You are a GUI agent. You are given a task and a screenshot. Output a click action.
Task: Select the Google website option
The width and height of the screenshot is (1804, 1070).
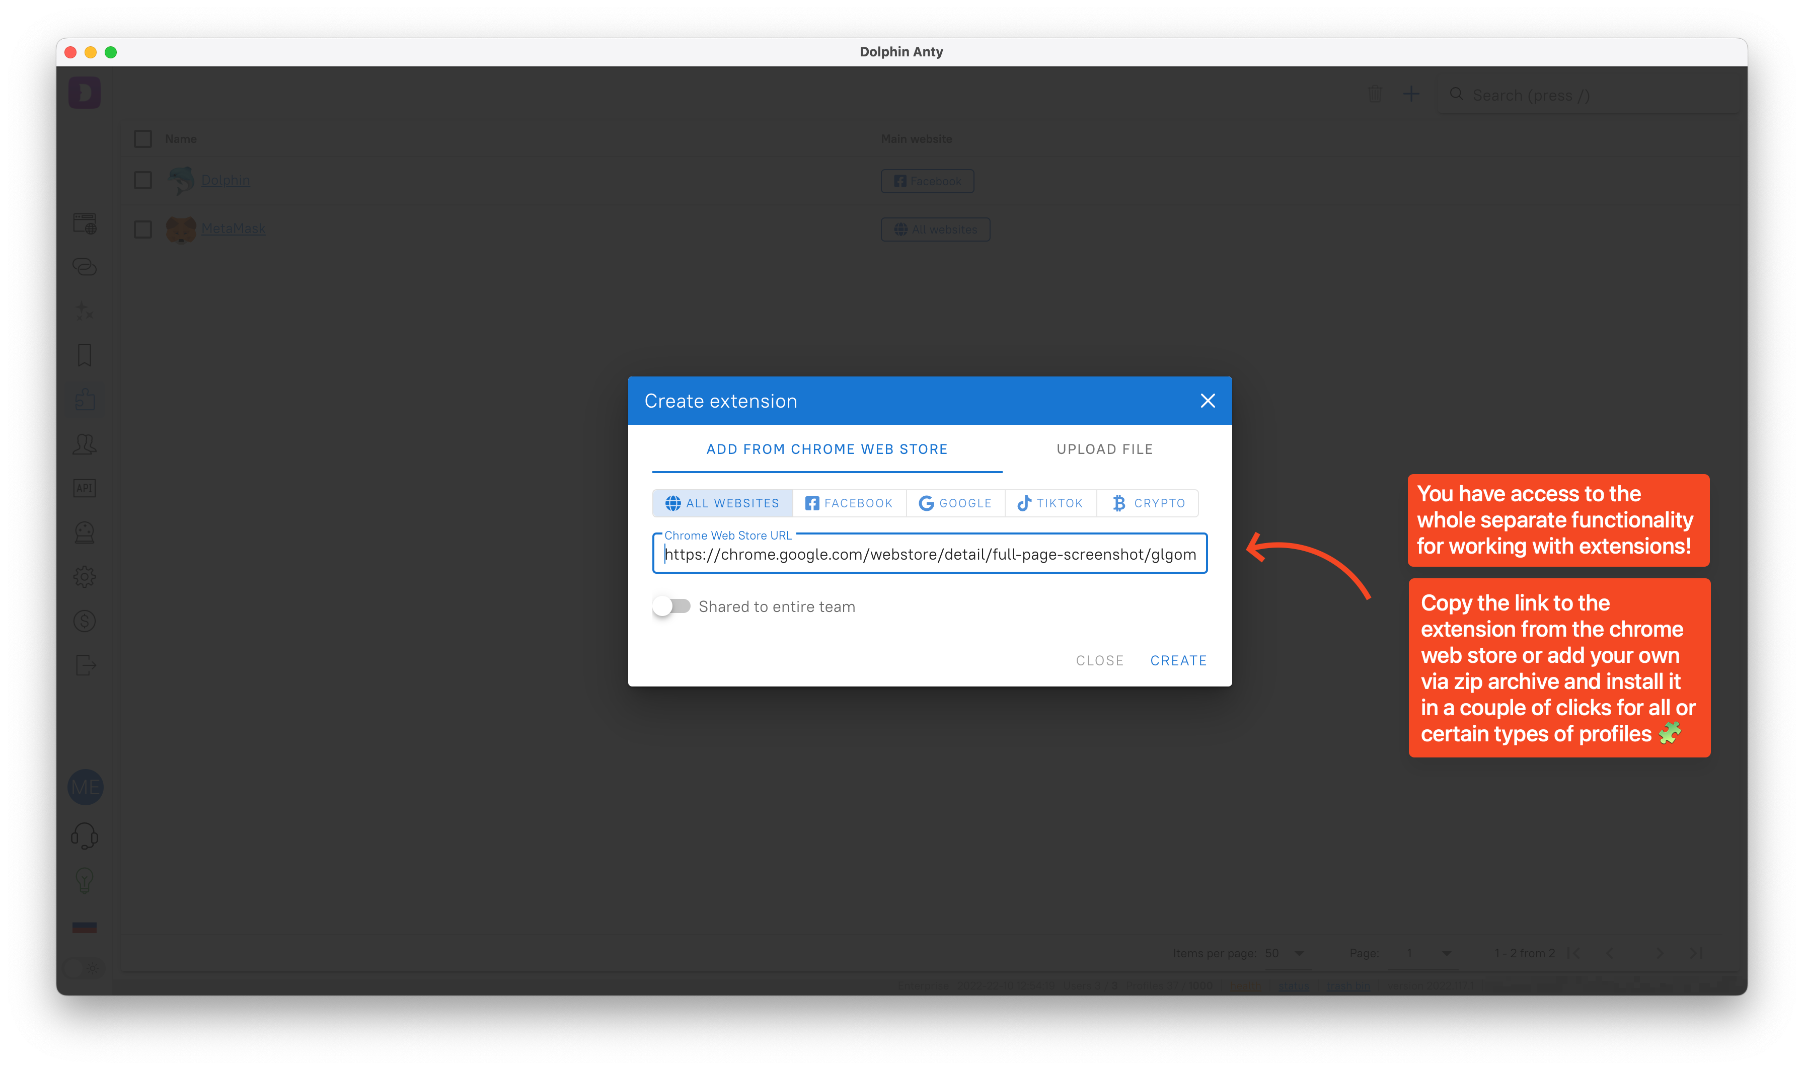[955, 503]
